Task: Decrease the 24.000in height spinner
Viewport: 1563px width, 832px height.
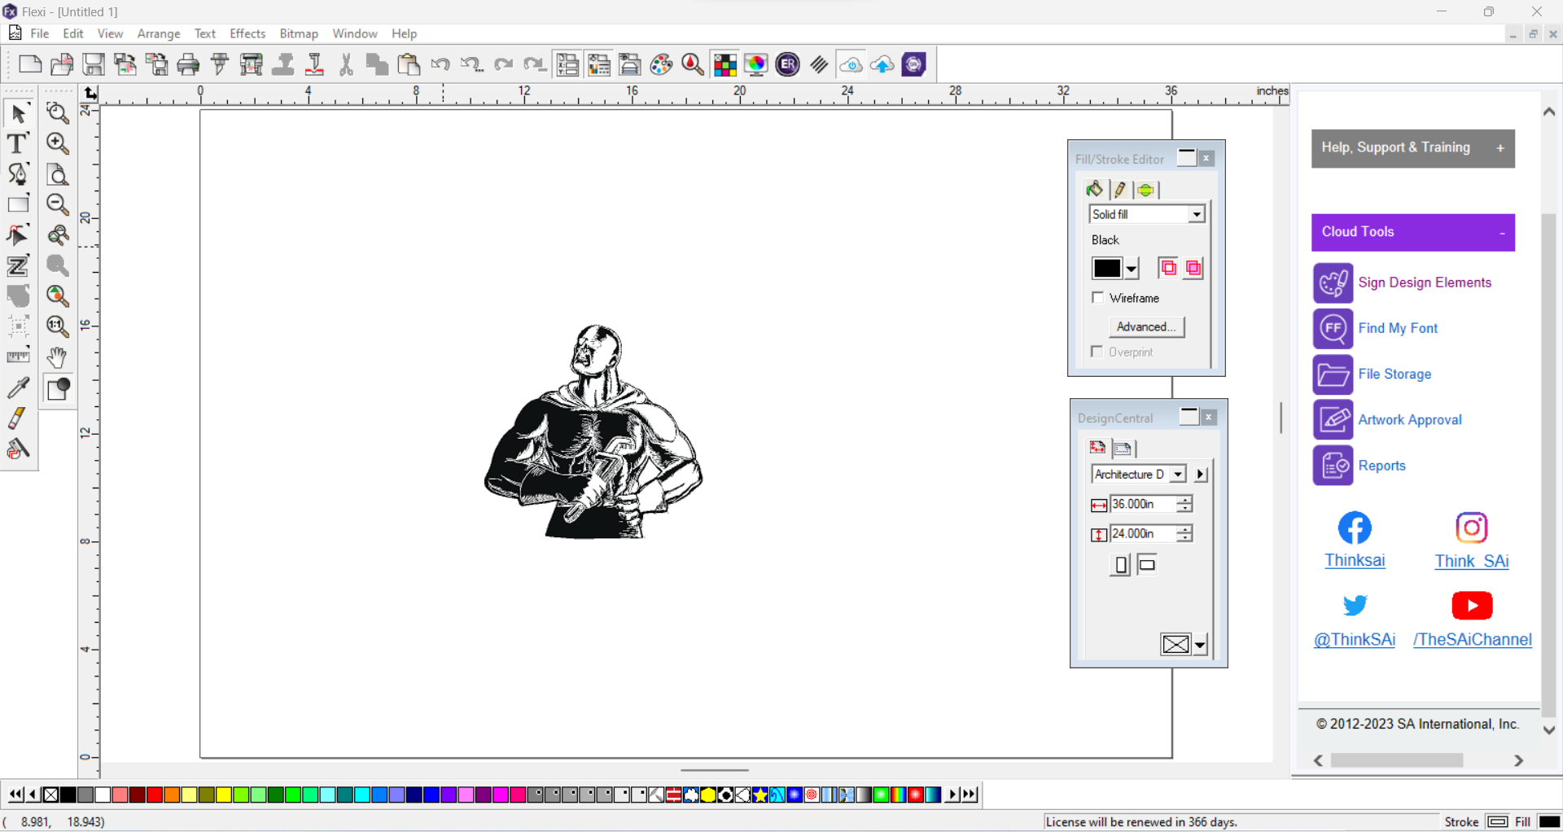Action: click(1184, 538)
